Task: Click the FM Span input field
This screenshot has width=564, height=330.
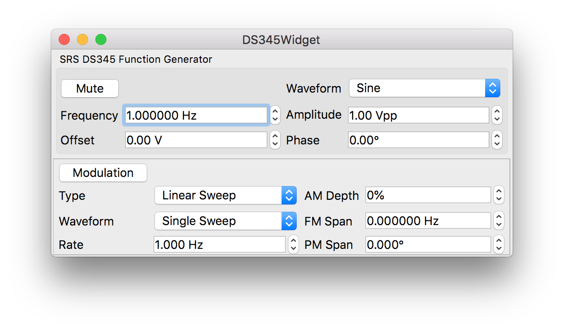Action: click(428, 221)
